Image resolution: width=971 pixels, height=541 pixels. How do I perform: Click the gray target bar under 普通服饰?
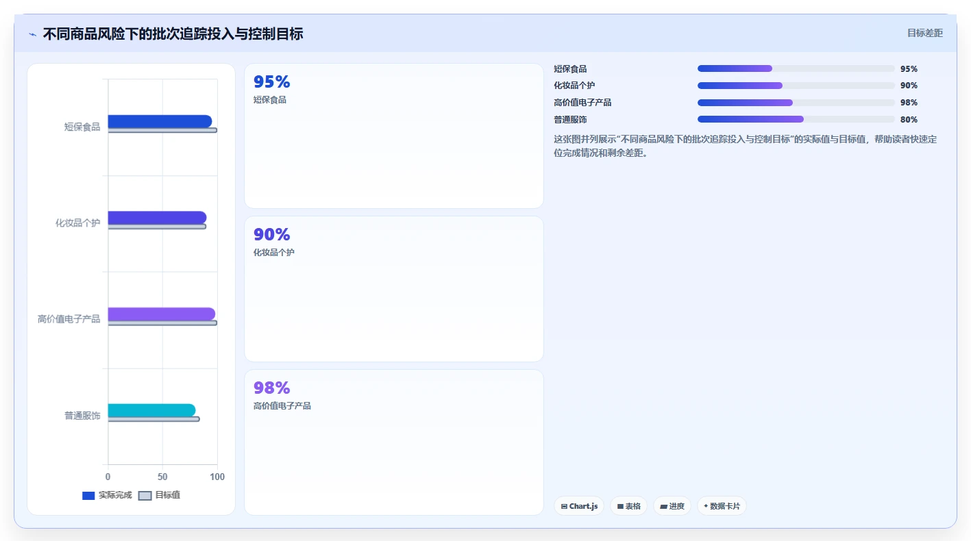[x=153, y=419]
